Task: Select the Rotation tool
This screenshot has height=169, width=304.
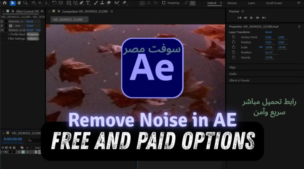Action: 54,3
